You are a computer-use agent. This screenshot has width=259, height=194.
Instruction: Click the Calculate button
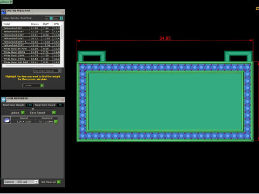33,86
